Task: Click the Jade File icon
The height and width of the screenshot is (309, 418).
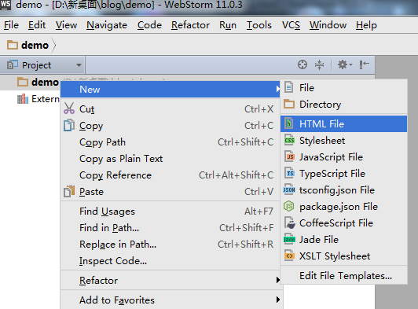Action: click(289, 239)
